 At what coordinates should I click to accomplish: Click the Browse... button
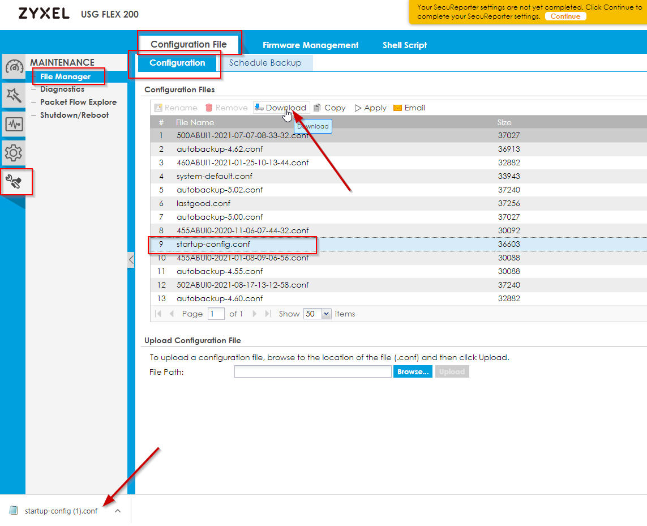(413, 372)
